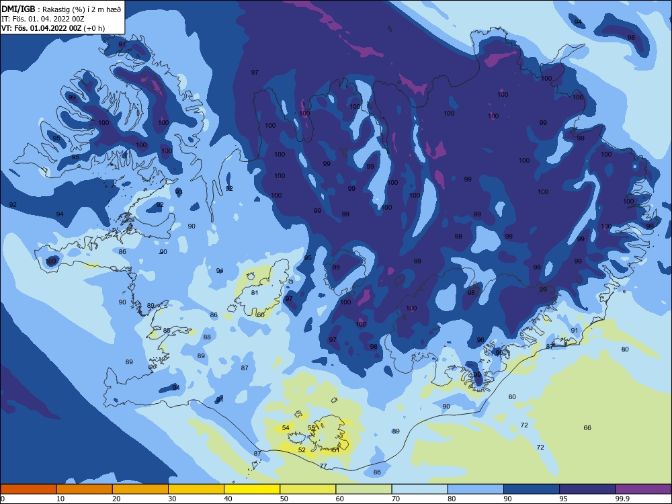Click the orange 10–20 legend swatch

pos(85,489)
